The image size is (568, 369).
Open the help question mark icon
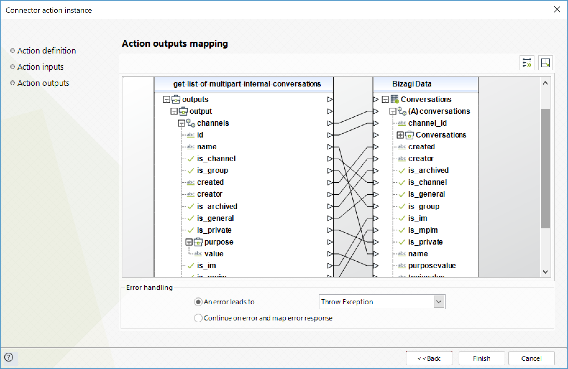coord(9,357)
